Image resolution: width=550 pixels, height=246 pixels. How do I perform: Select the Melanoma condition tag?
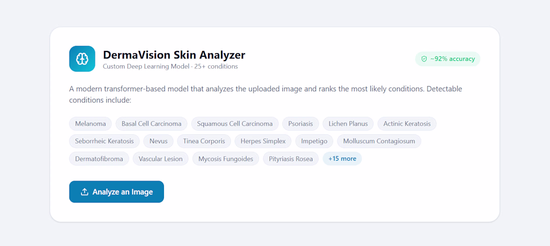[90, 124]
